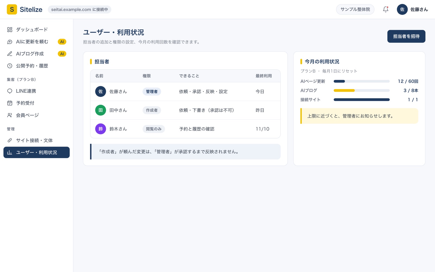This screenshot has height=272, width=435.
Task: Click the 作成者 role badge
Action: 152,110
